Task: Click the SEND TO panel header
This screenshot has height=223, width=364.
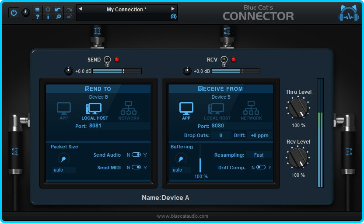Action: pos(98,89)
